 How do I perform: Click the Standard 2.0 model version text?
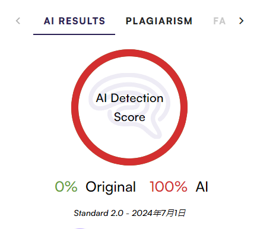tap(99, 213)
